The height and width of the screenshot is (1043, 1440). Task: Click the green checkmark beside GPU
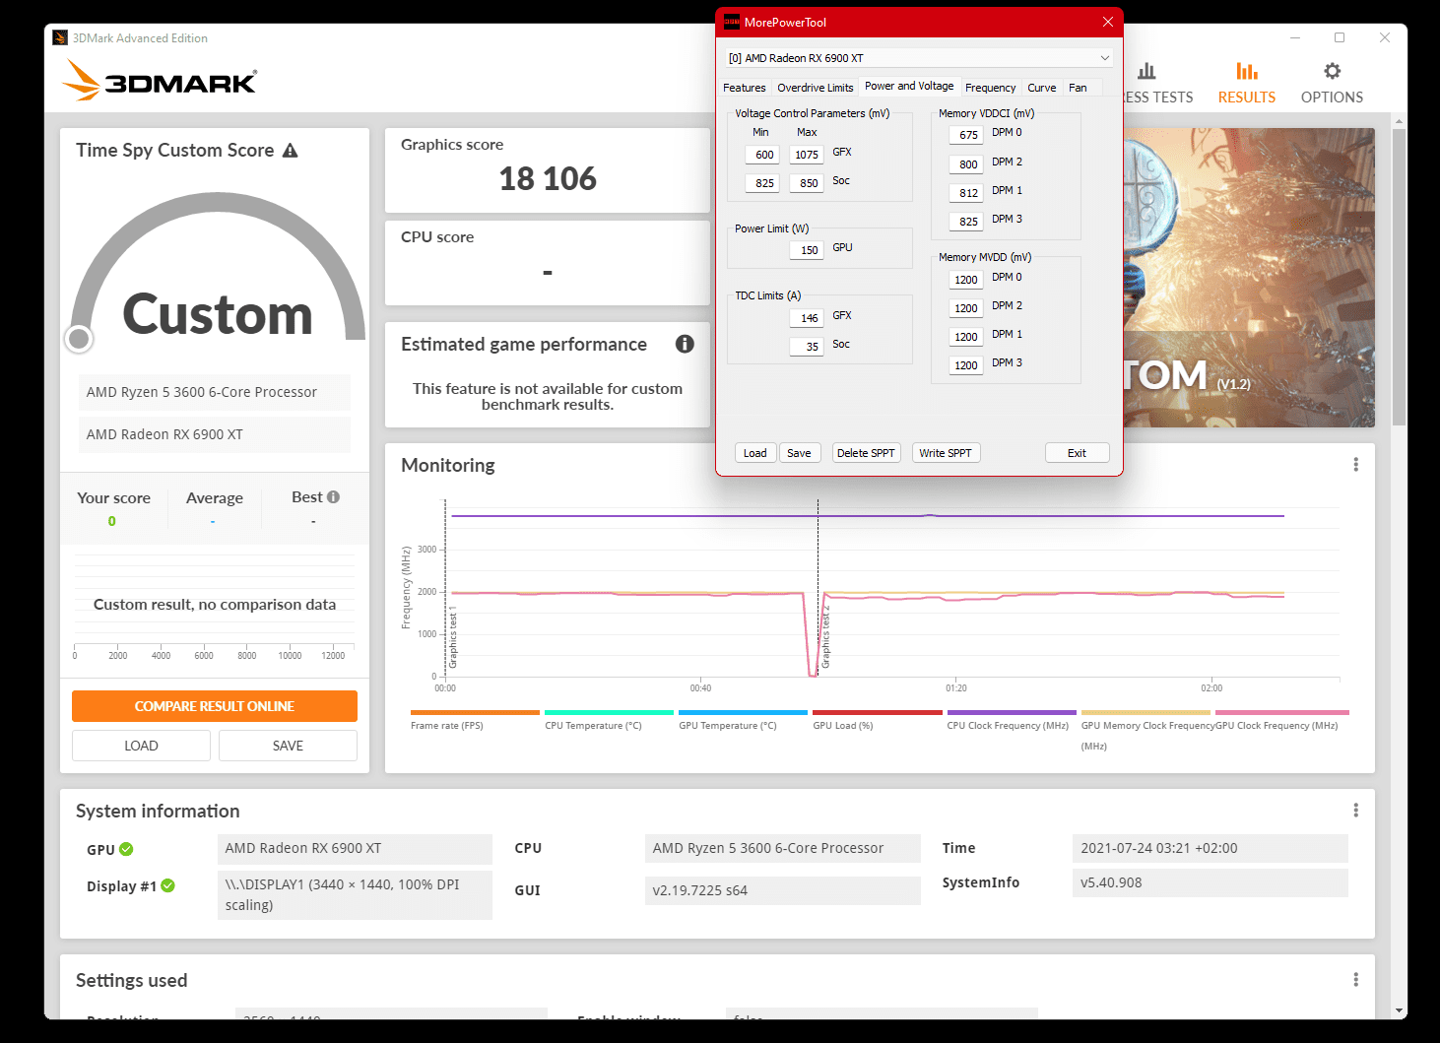[x=126, y=849]
